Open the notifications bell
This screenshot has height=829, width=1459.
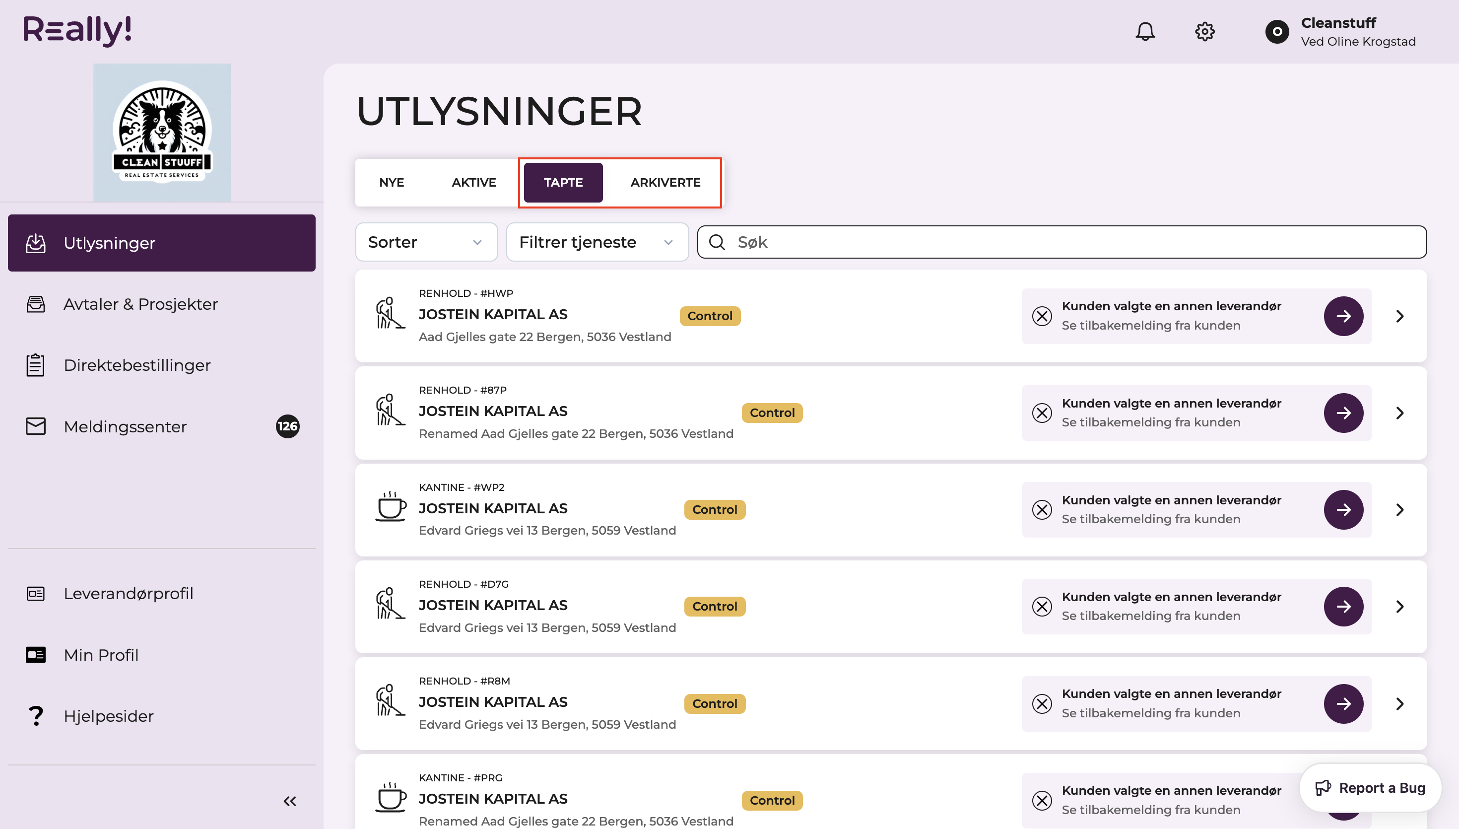click(x=1145, y=31)
